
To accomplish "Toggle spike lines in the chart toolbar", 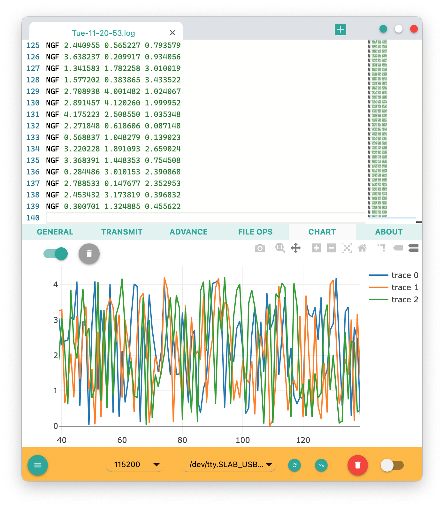I will click(382, 248).
